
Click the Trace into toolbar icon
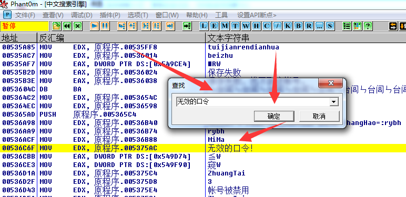click(146, 26)
